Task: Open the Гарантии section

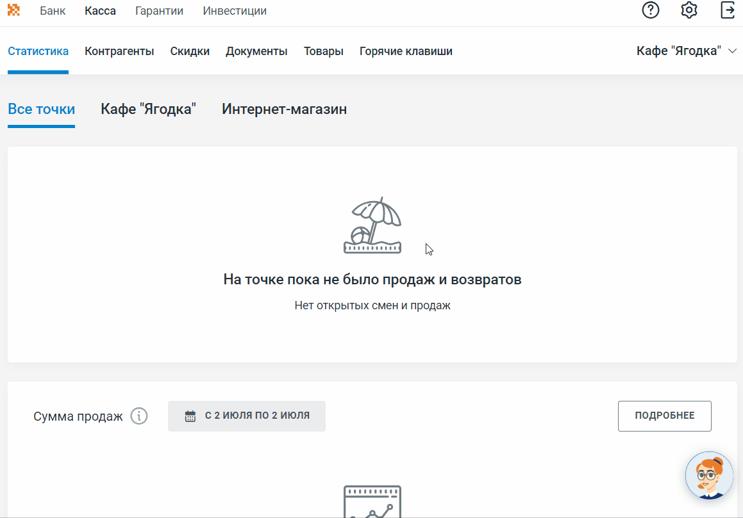Action: click(159, 11)
